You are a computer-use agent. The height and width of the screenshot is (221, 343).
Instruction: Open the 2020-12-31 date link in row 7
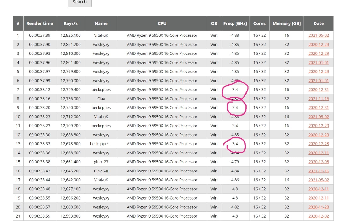click(319, 90)
